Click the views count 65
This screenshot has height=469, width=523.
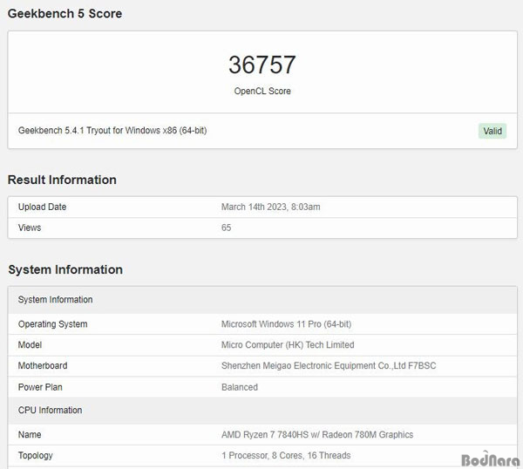click(x=226, y=228)
